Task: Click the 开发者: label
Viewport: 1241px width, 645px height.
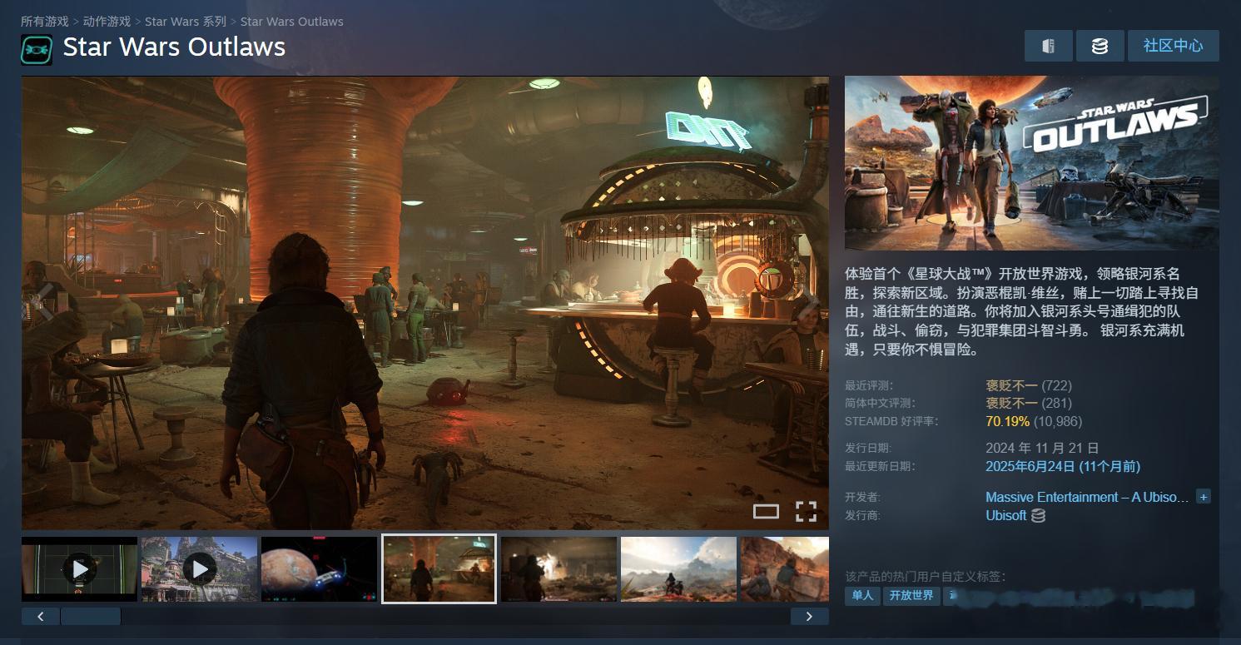Action: 862,497
